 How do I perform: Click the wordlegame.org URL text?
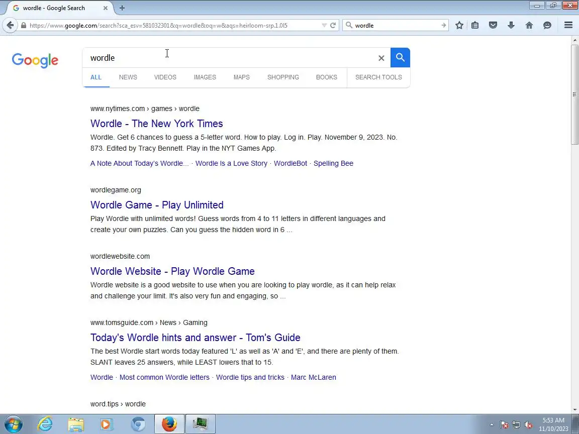(116, 190)
